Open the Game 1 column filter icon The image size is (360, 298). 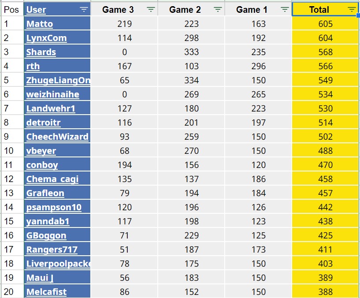(x=285, y=10)
